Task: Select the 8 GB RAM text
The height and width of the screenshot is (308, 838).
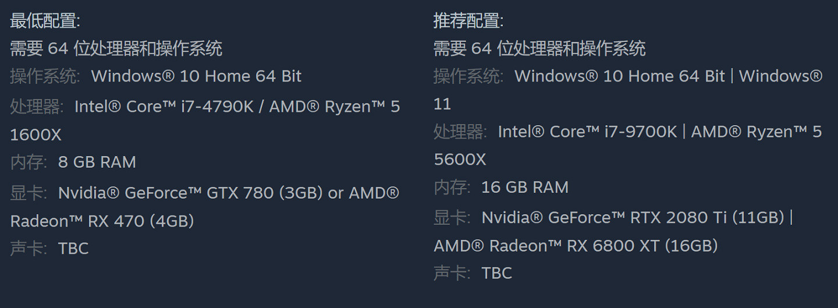Action: [97, 162]
